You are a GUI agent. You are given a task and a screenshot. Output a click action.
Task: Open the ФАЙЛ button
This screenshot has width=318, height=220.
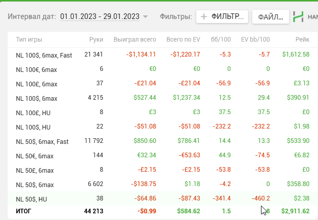[271, 16]
